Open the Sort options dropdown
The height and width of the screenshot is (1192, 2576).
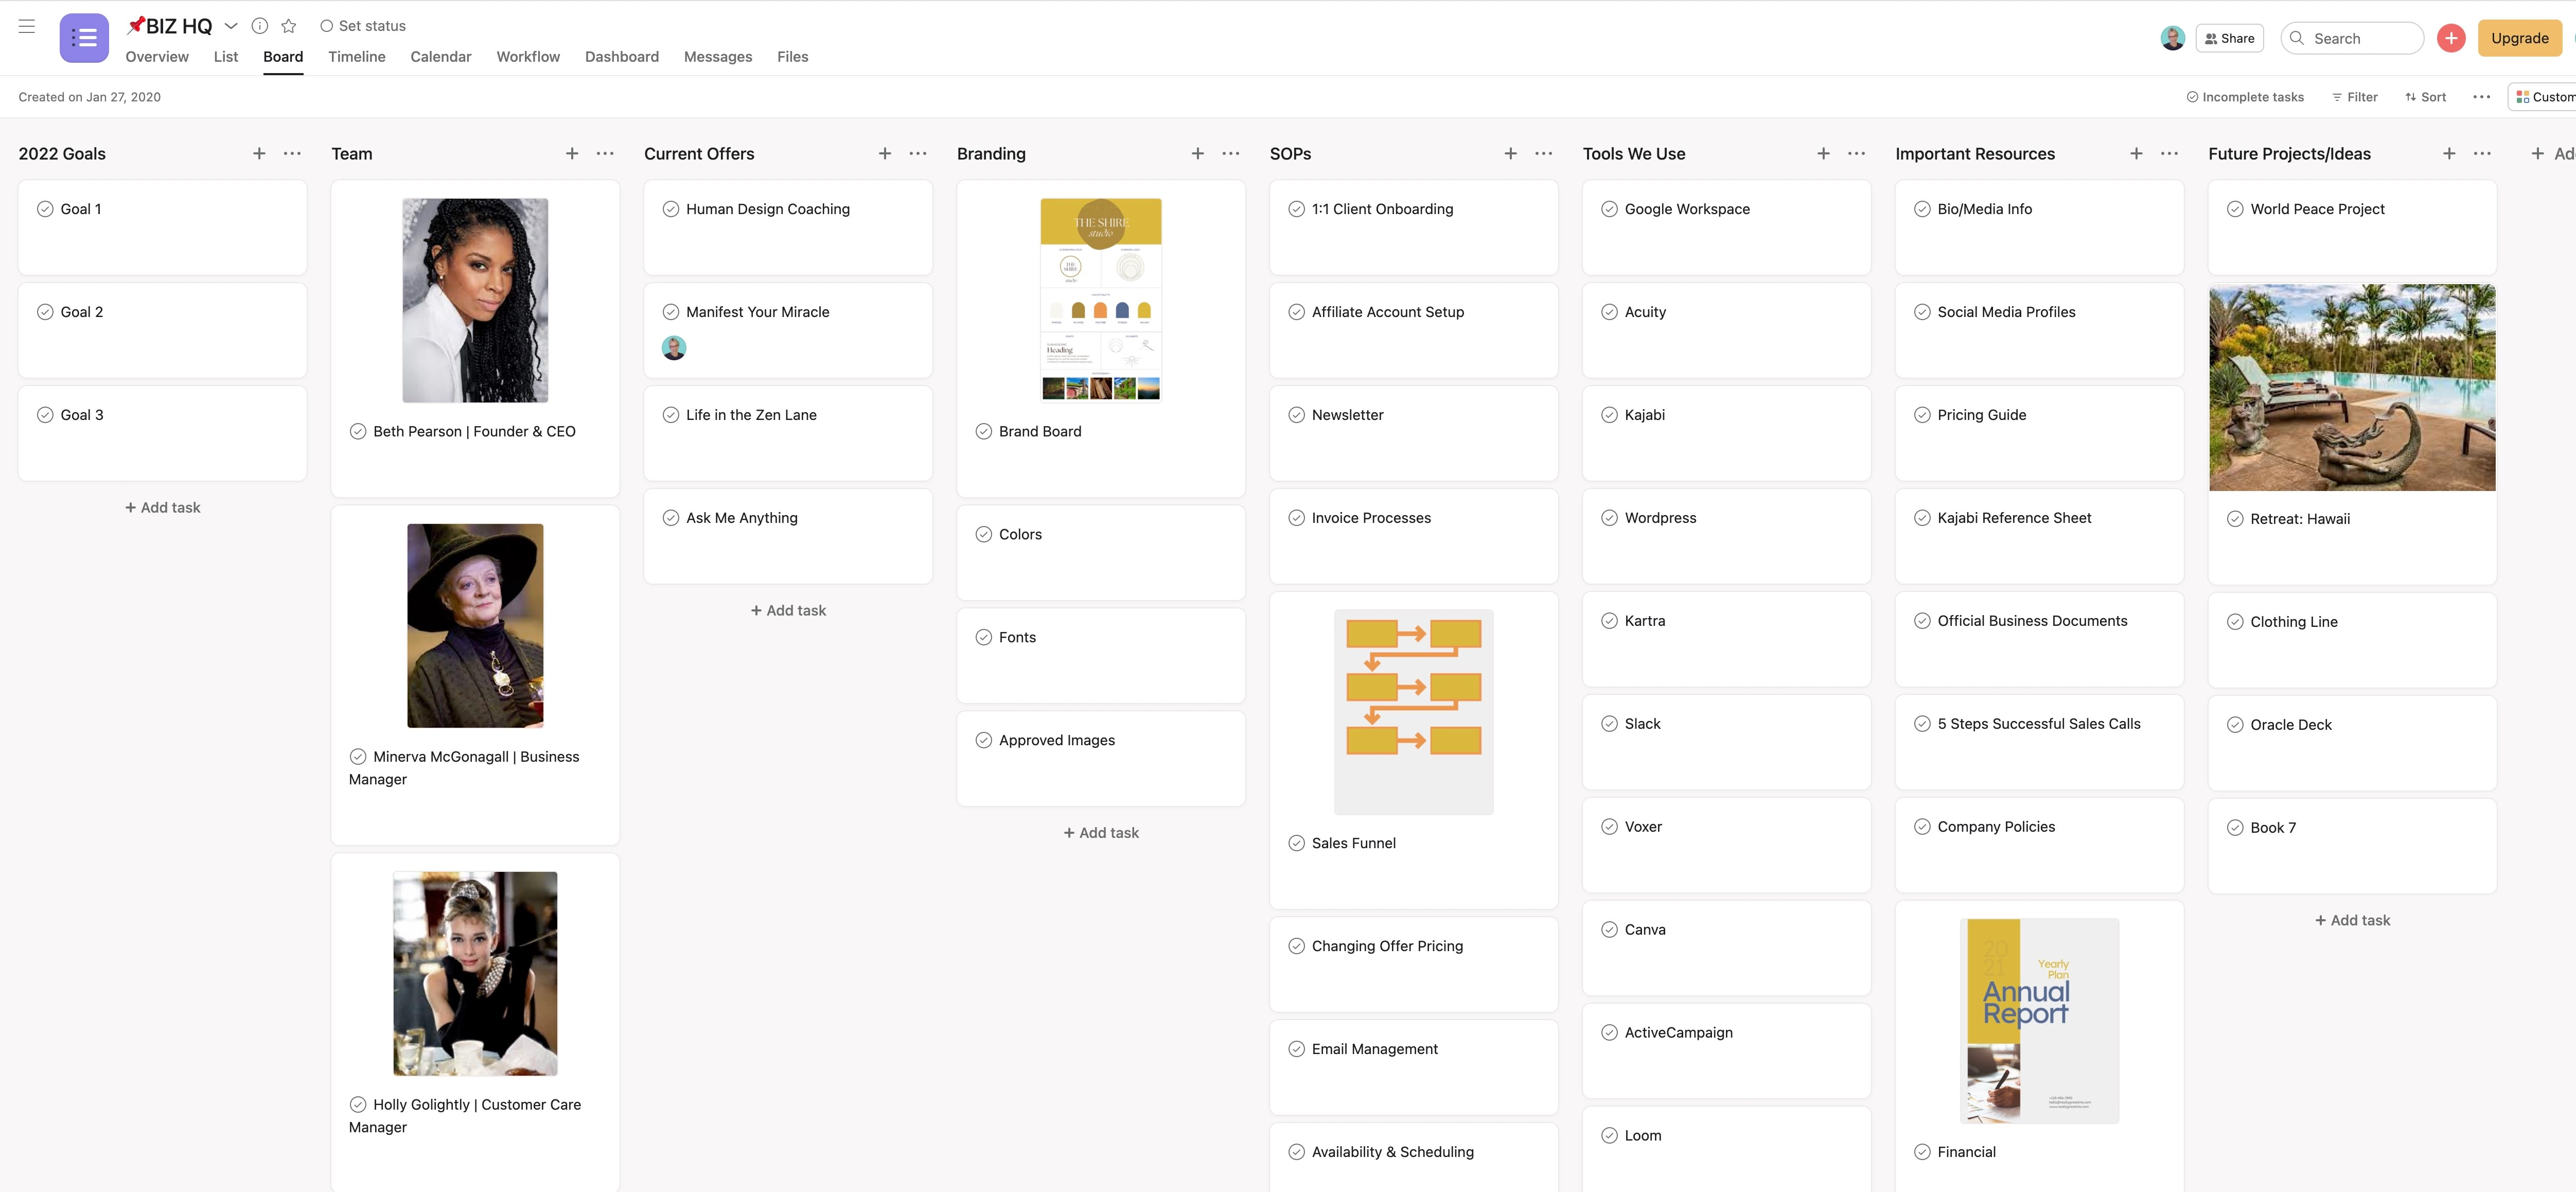click(x=2426, y=97)
